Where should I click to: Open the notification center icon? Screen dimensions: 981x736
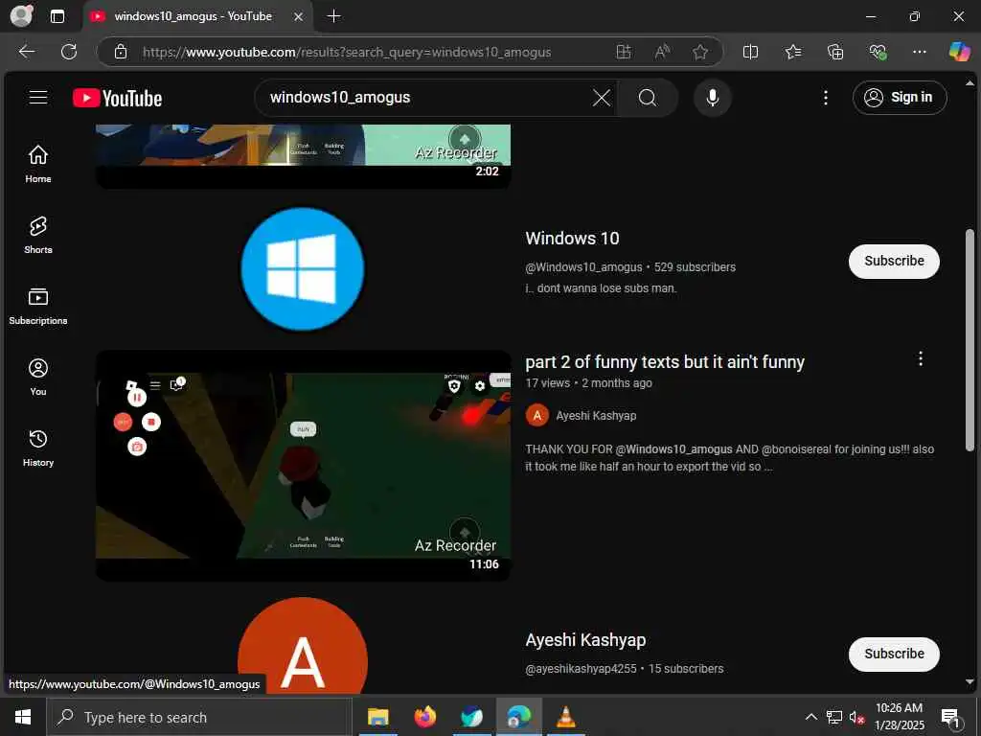(x=950, y=717)
